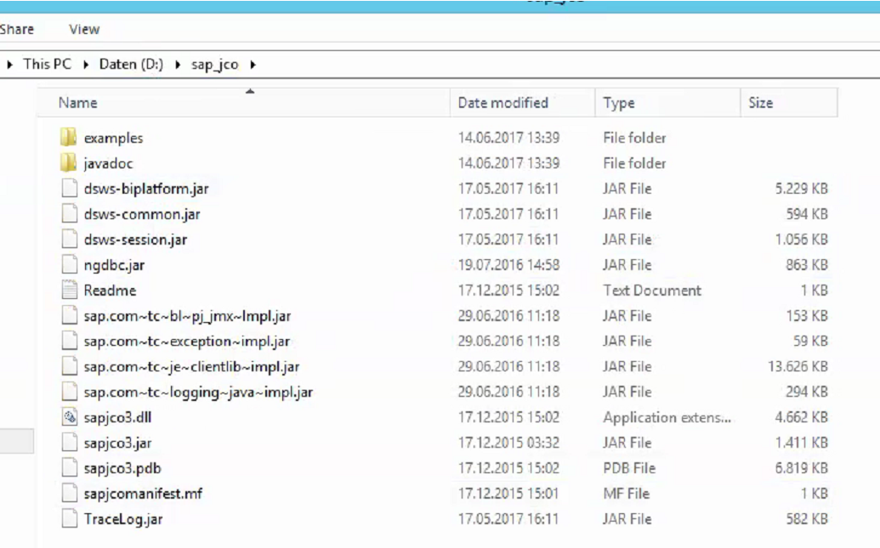The height and width of the screenshot is (548, 880).
Task: Select the dsws-session.jar file icon
Action: [x=69, y=239]
